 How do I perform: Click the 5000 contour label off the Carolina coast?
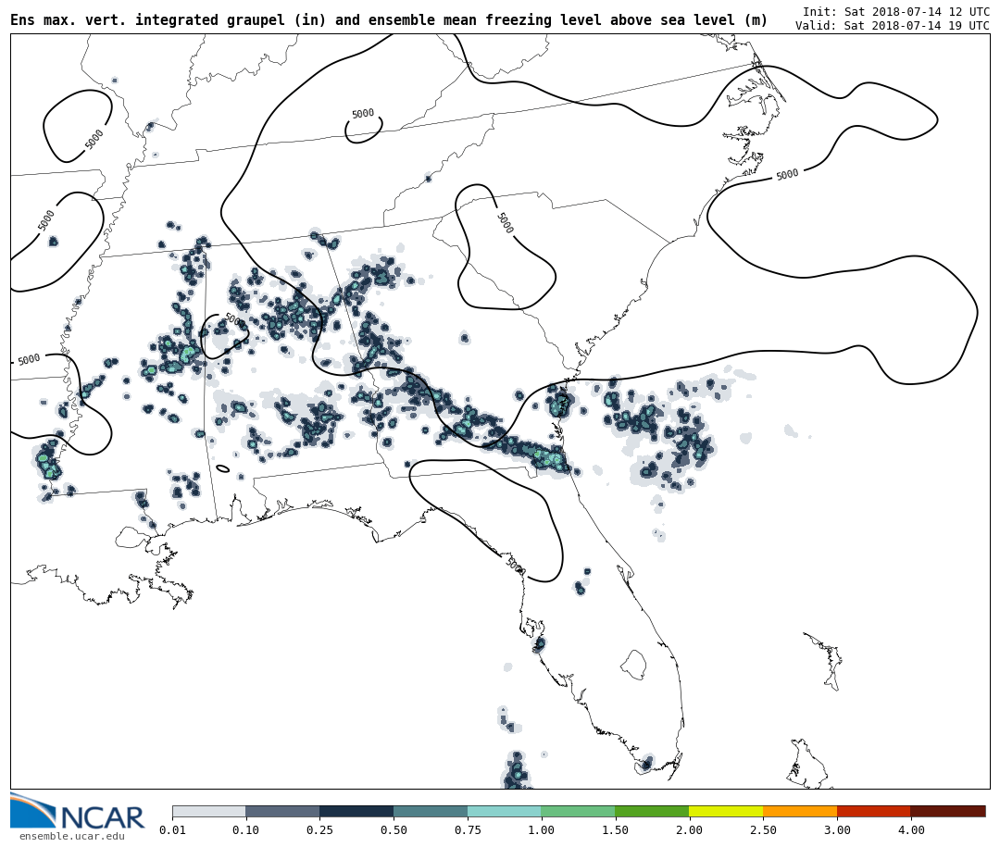click(x=787, y=174)
